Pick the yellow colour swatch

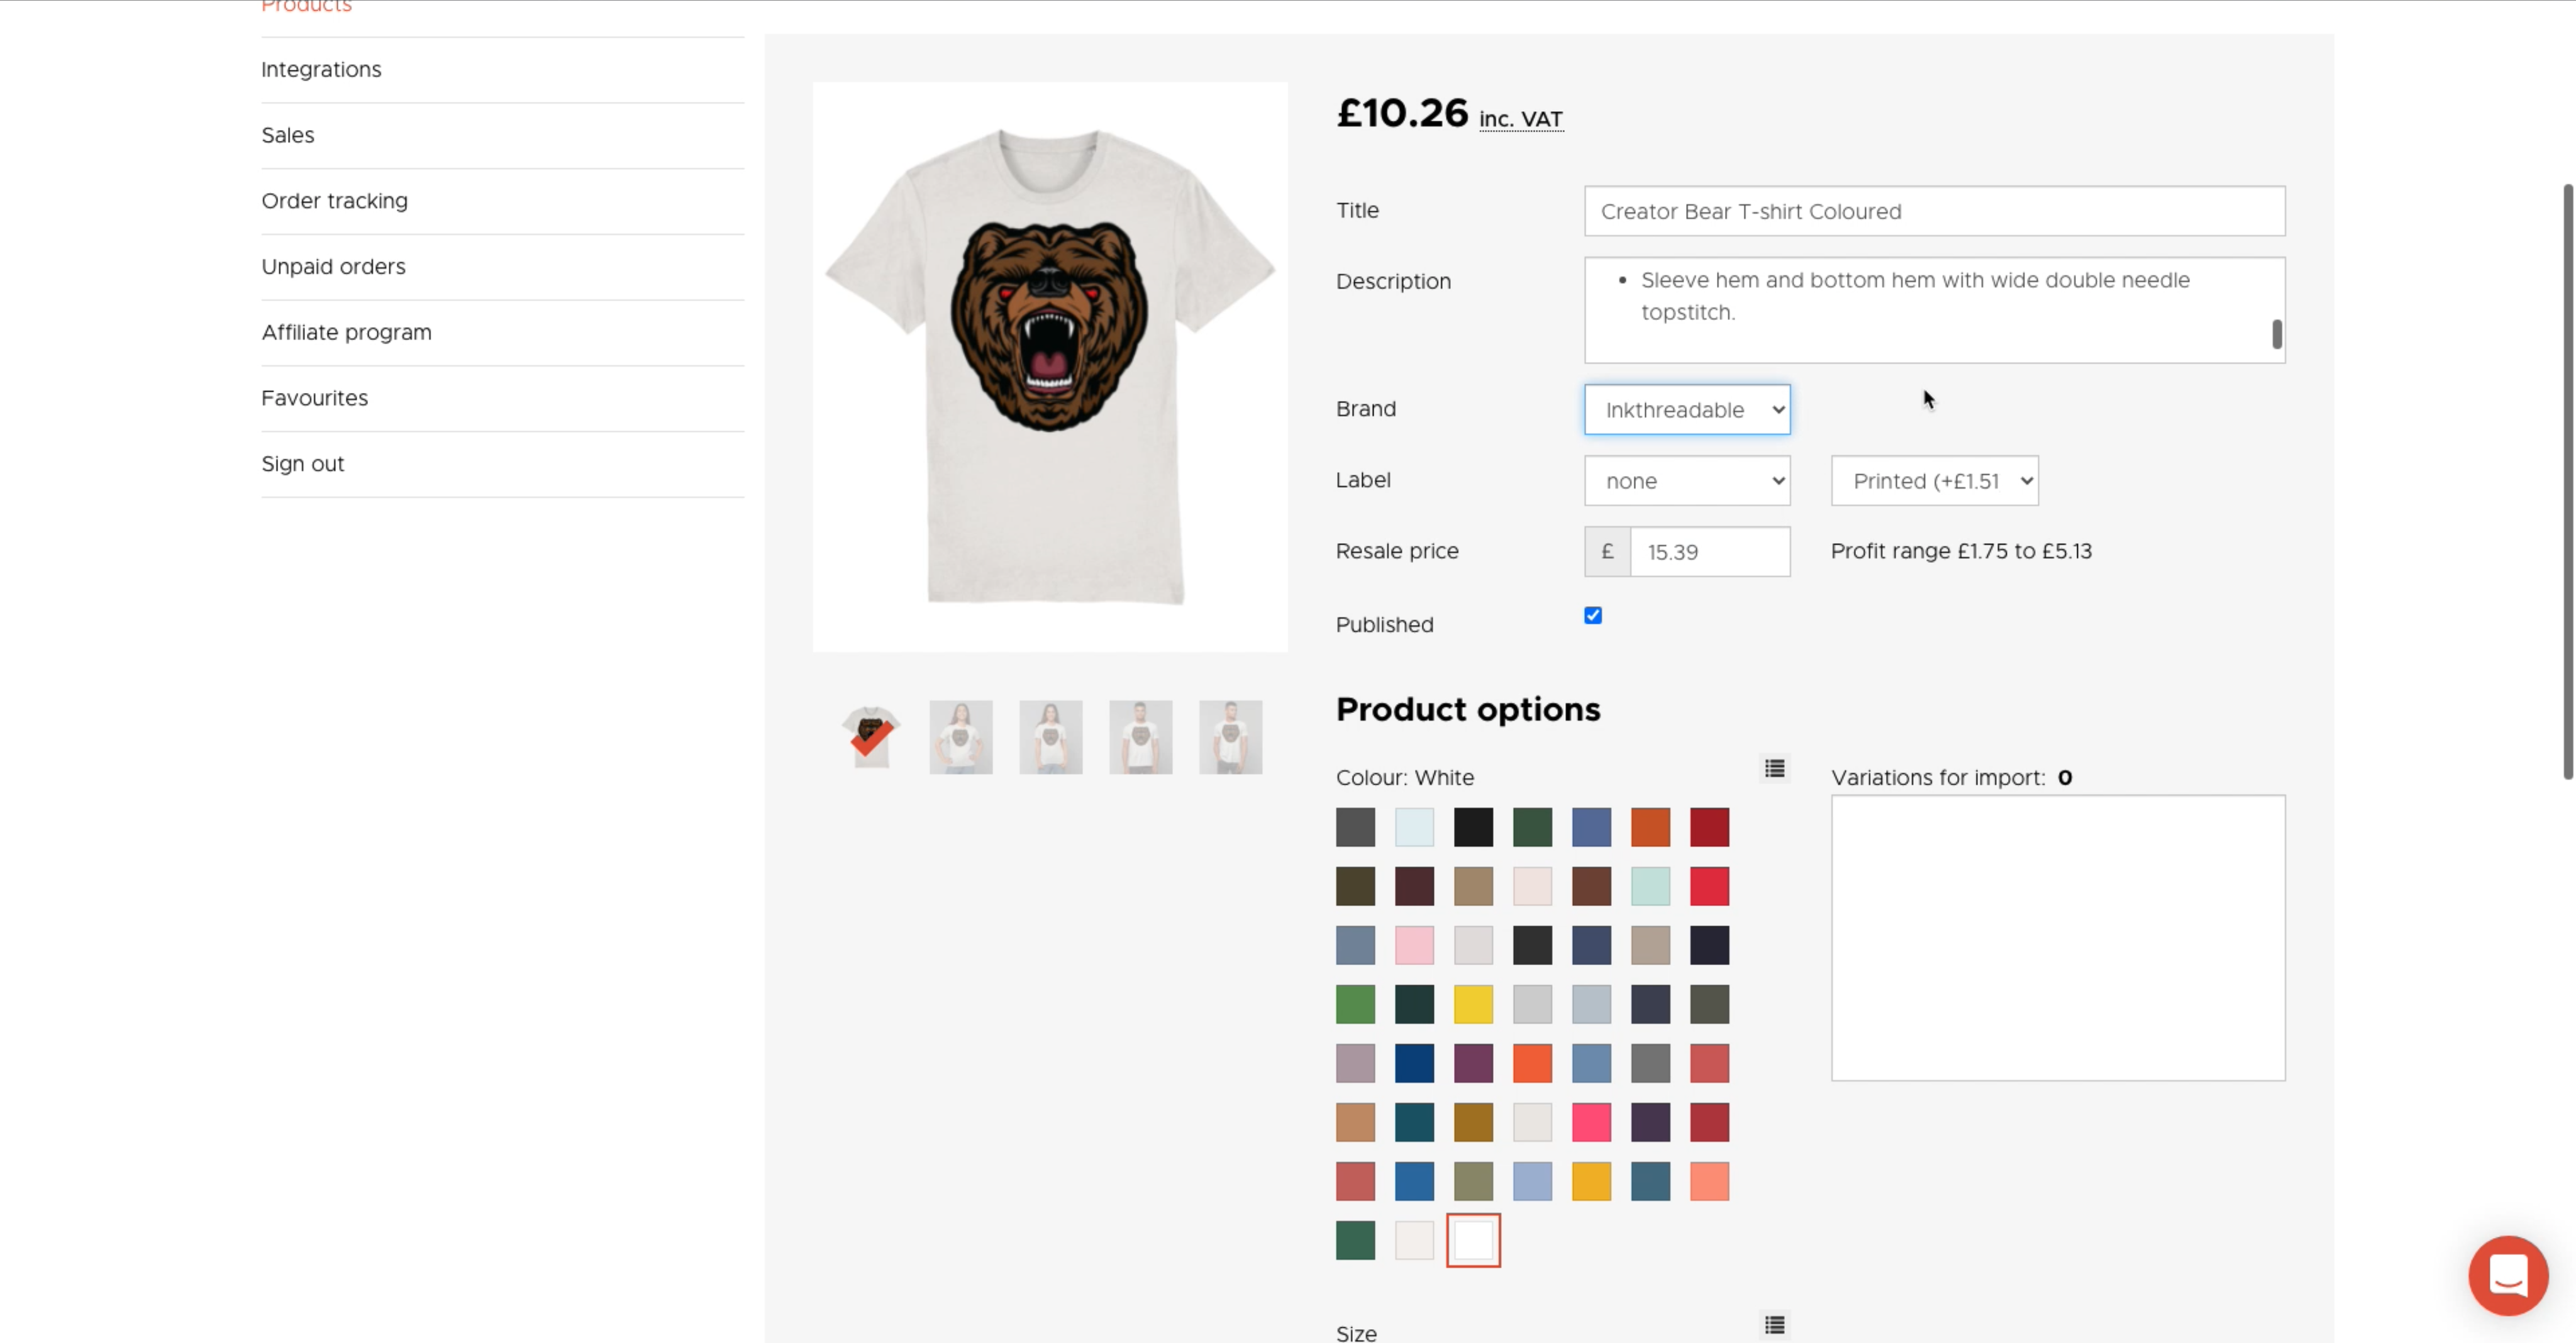coord(1473,1004)
